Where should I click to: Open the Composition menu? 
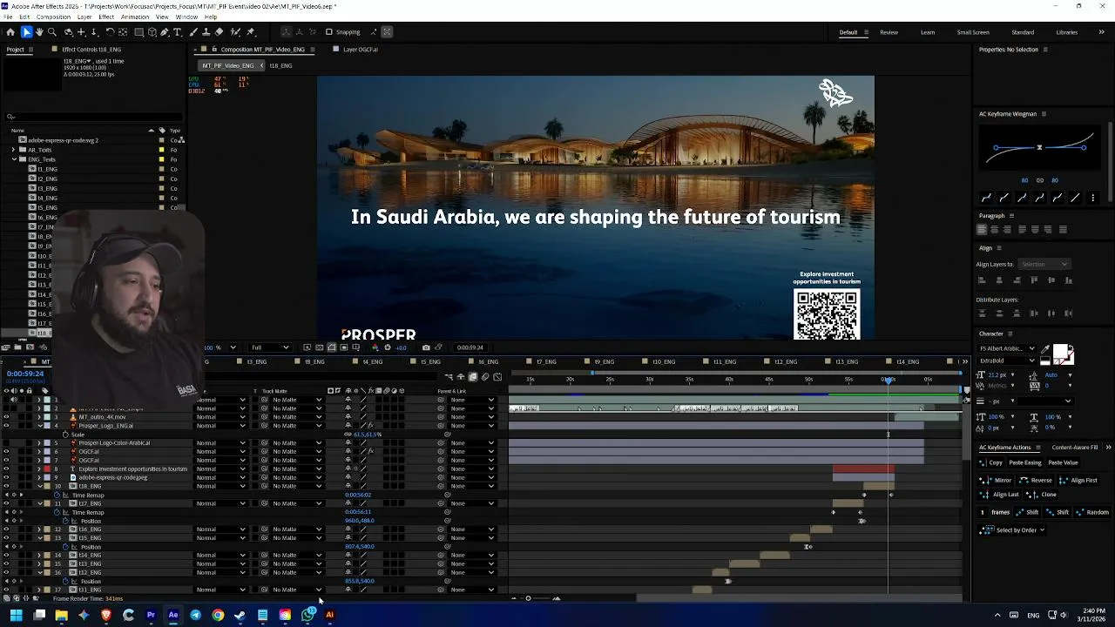pos(53,17)
